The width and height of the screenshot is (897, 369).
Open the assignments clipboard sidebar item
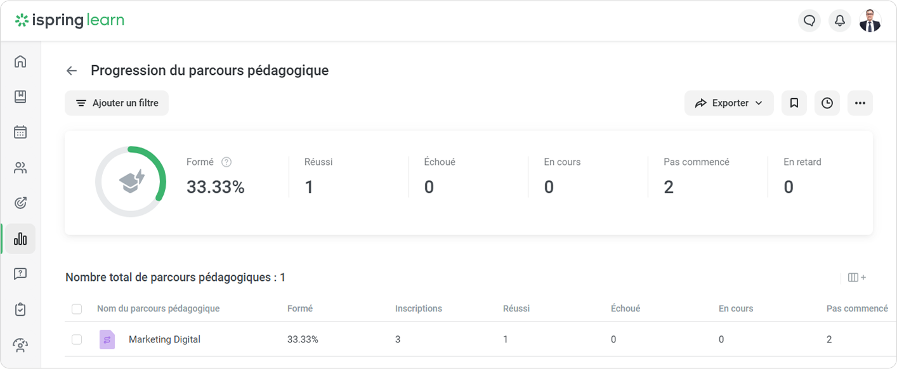[x=20, y=309]
